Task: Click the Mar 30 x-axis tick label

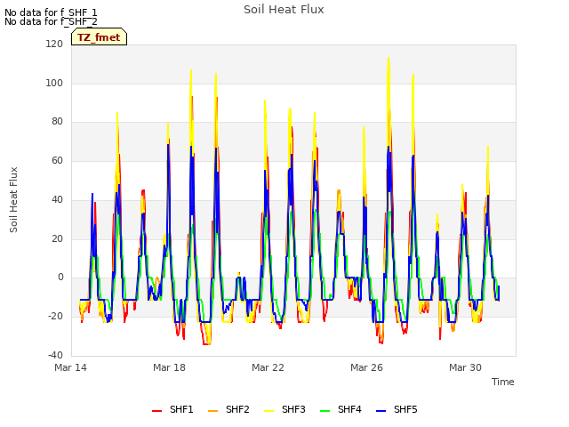Action: click(465, 367)
